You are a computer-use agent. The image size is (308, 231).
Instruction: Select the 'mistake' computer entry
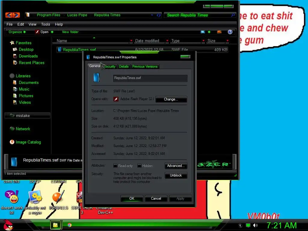[x=27, y=115]
